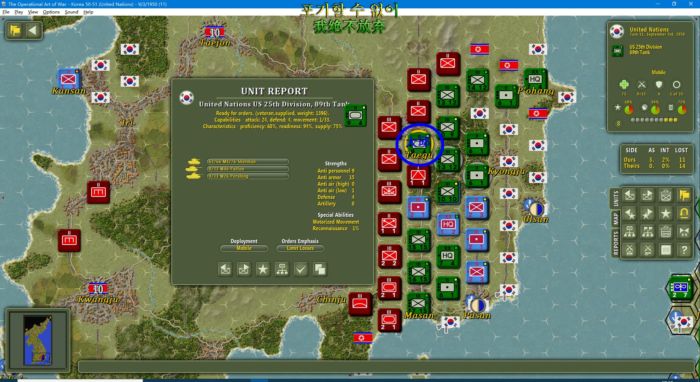
Task: Open the Play menu
Action: (x=19, y=12)
